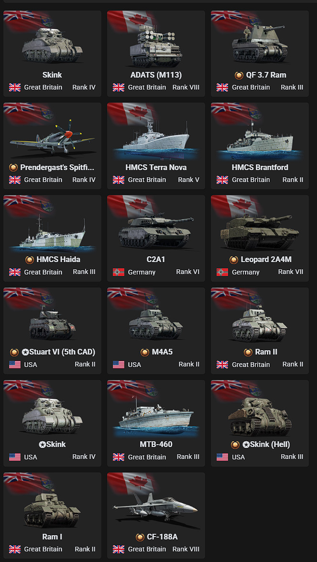Screen dimensions: 317x562
Task: Click the star squadron icon beside Skink (Hell)
Action: 246,445
